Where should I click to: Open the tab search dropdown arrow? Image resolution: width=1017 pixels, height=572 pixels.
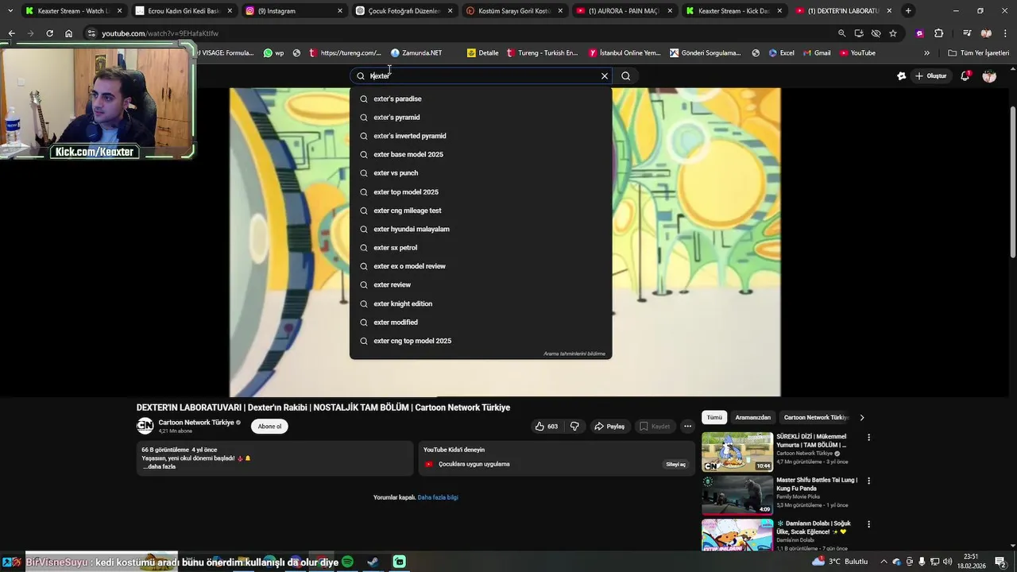(10, 11)
